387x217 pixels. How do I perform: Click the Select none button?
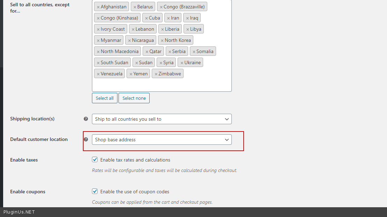(134, 98)
